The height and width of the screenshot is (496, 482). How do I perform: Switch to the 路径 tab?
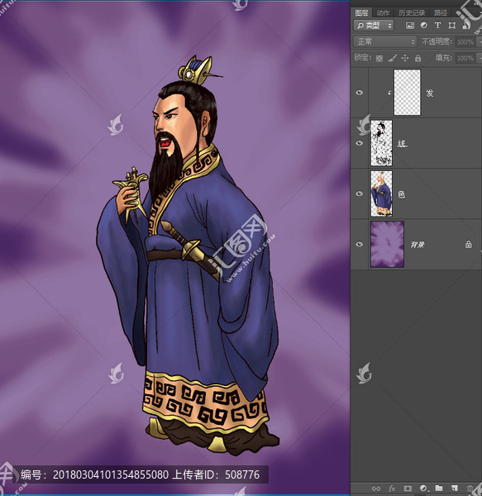441,12
